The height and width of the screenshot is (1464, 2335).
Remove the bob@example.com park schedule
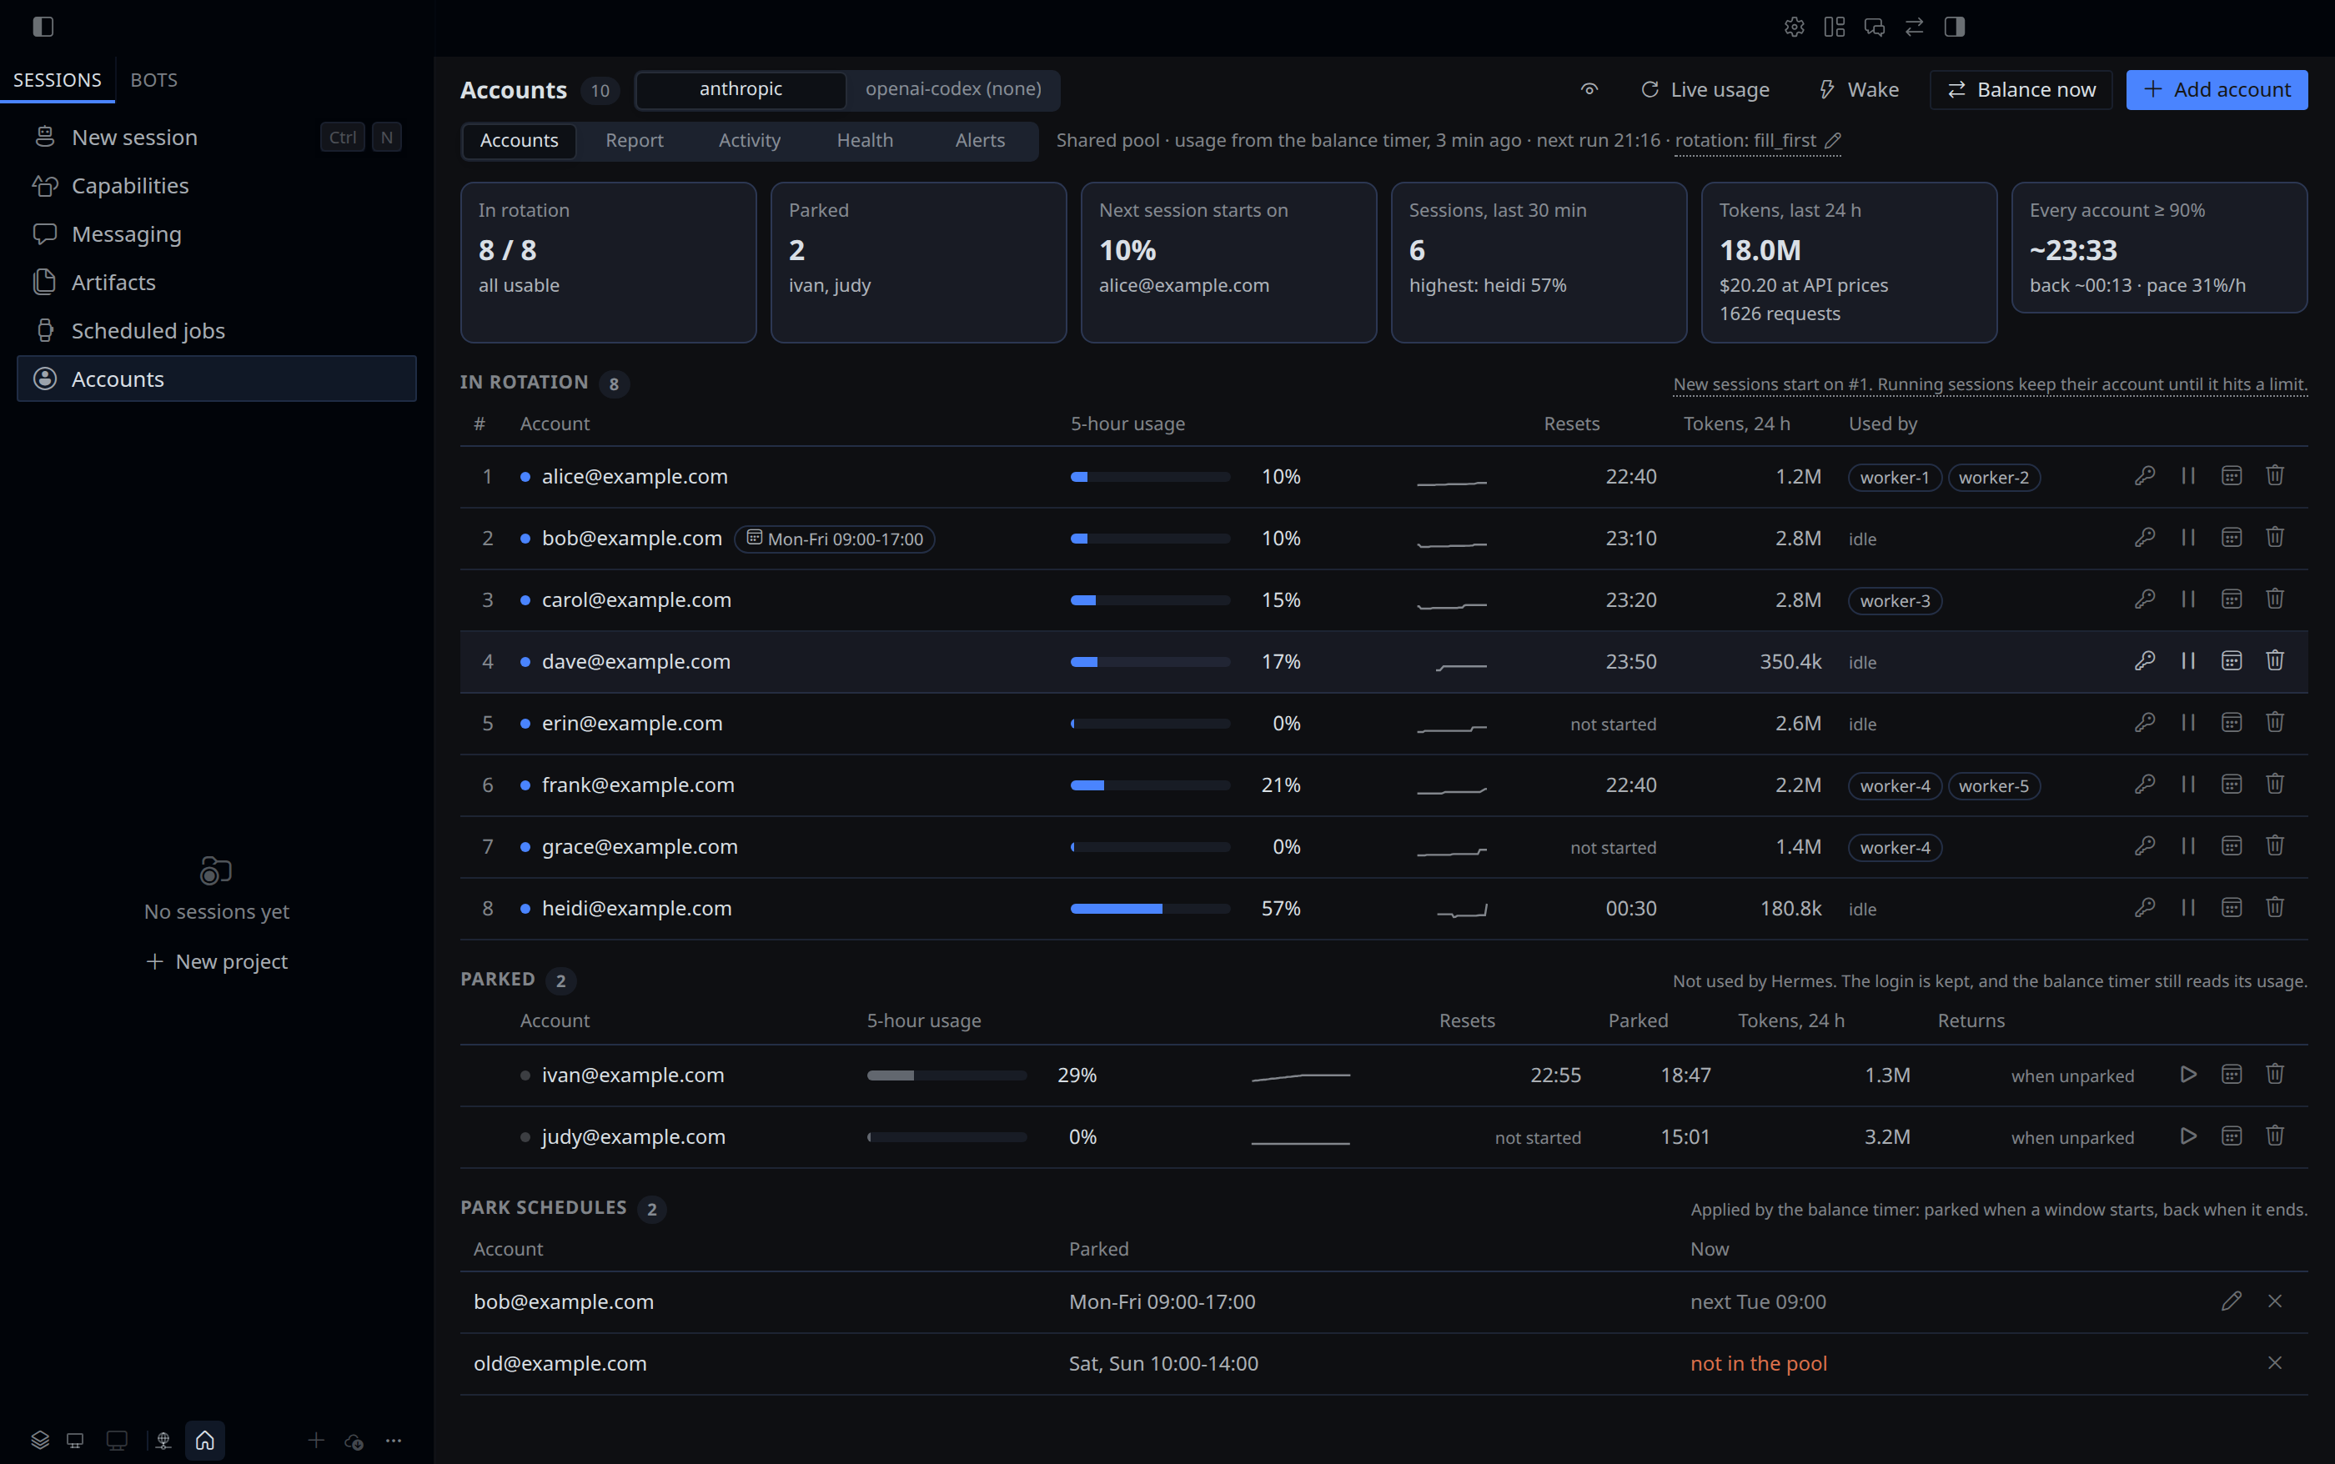2275,1301
